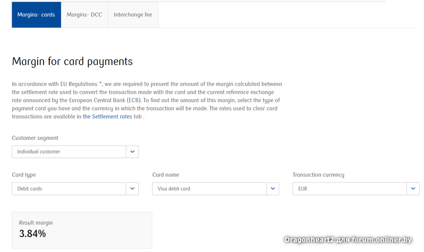The width and height of the screenshot is (424, 252).
Task: Click the Transaction currency chevron arrow
Action: click(413, 188)
